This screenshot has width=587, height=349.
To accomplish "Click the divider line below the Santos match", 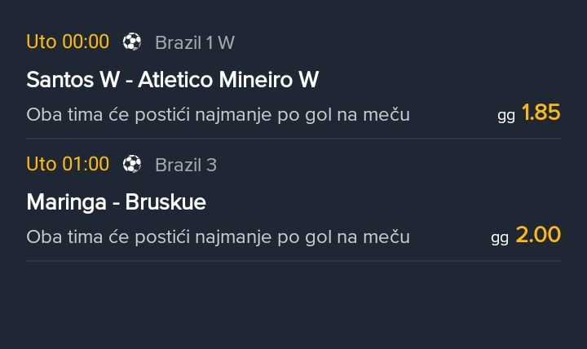I will [x=293, y=139].
